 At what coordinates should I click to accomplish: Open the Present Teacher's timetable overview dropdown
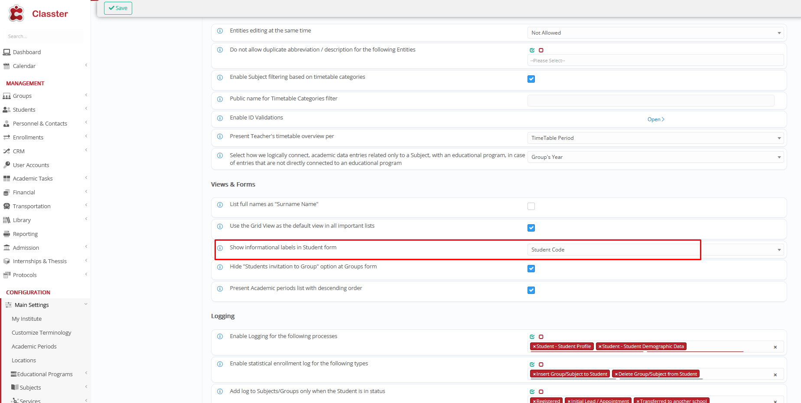[x=655, y=138]
